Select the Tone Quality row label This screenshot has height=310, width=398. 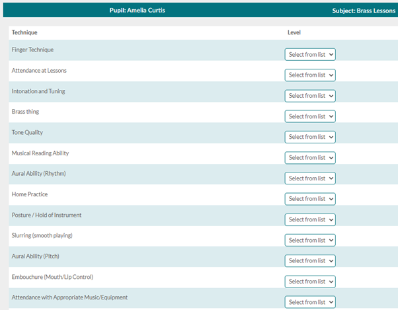tap(27, 132)
